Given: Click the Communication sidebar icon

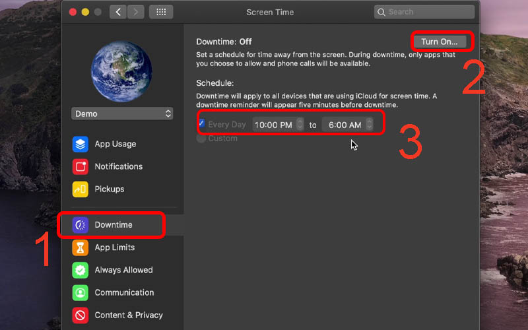Looking at the screenshot, I should tap(80, 292).
